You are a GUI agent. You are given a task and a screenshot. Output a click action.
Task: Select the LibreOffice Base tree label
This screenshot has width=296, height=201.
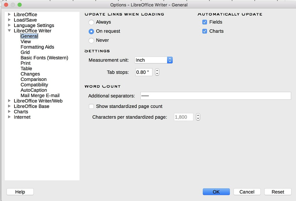pyautogui.click(x=32, y=106)
